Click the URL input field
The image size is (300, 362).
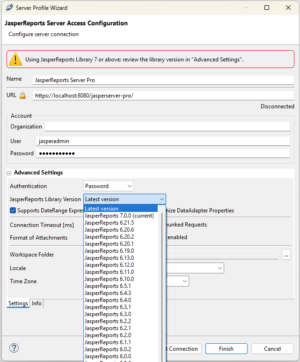(x=163, y=96)
